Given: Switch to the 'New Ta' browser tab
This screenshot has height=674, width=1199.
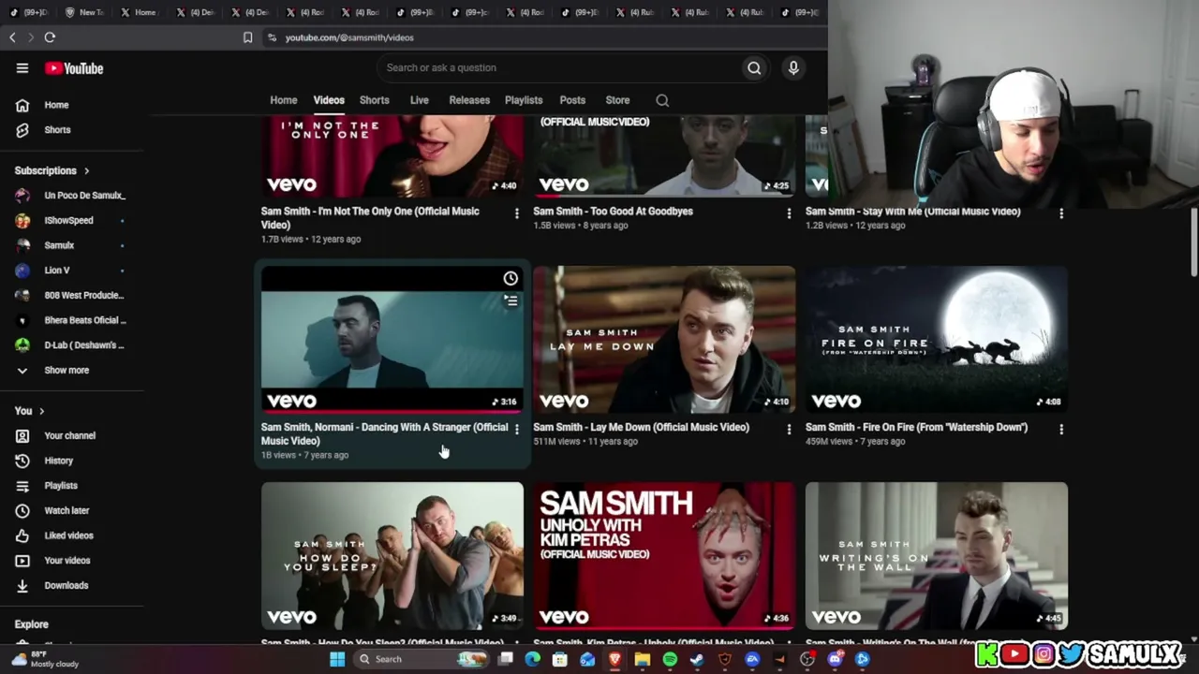Looking at the screenshot, I should pos(84,12).
